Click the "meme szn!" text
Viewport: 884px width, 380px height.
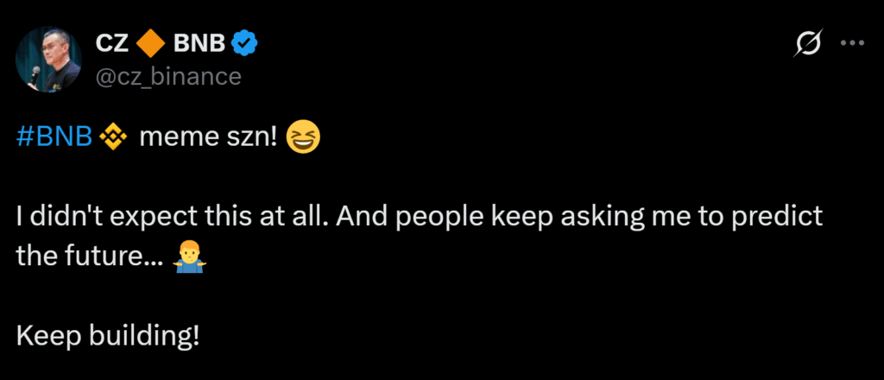208,136
